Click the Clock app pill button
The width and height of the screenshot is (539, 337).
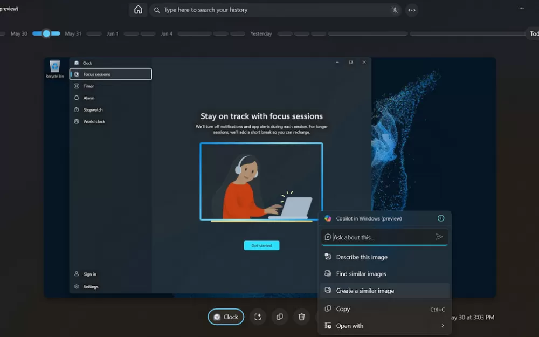coord(226,317)
